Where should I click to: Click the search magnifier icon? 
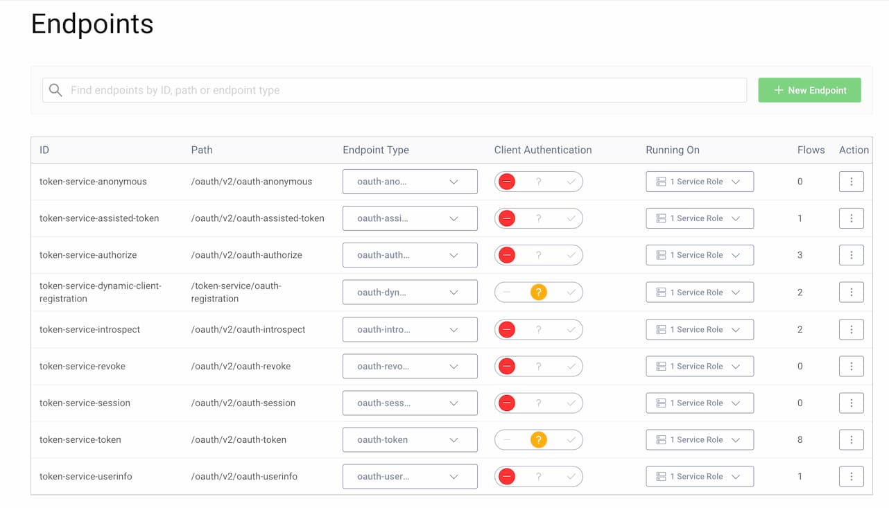pyautogui.click(x=55, y=90)
